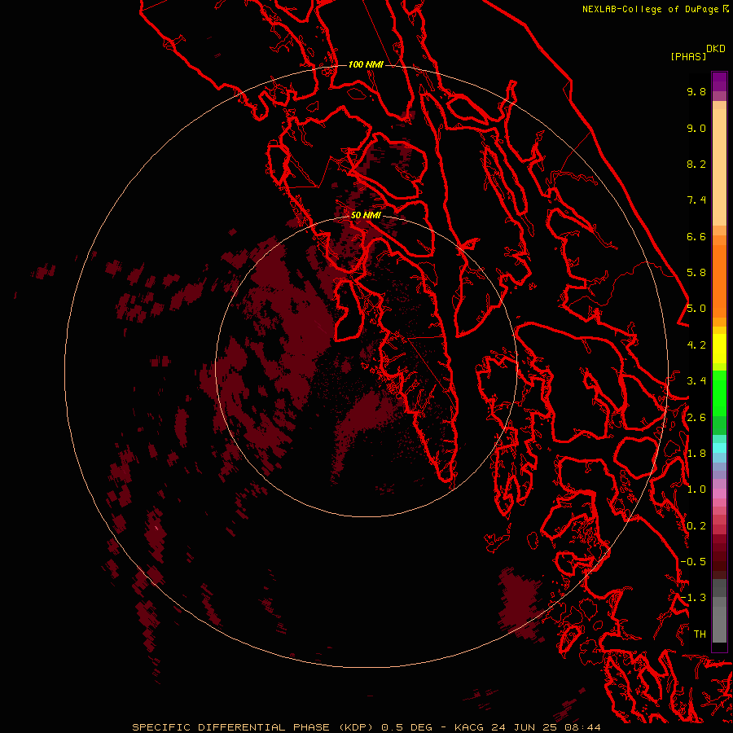Click the DKD units label above legend
The width and height of the screenshot is (733, 733).
click(x=716, y=49)
